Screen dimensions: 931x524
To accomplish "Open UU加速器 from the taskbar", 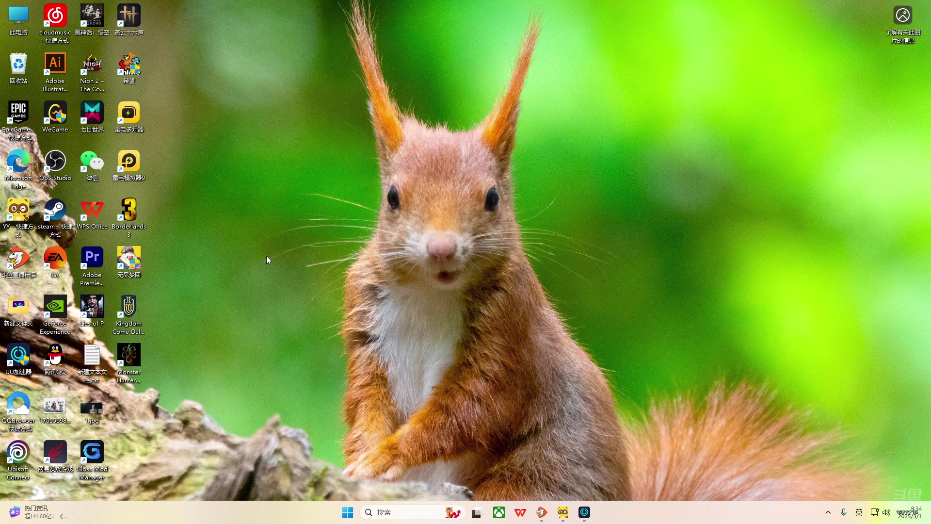I will 584,512.
